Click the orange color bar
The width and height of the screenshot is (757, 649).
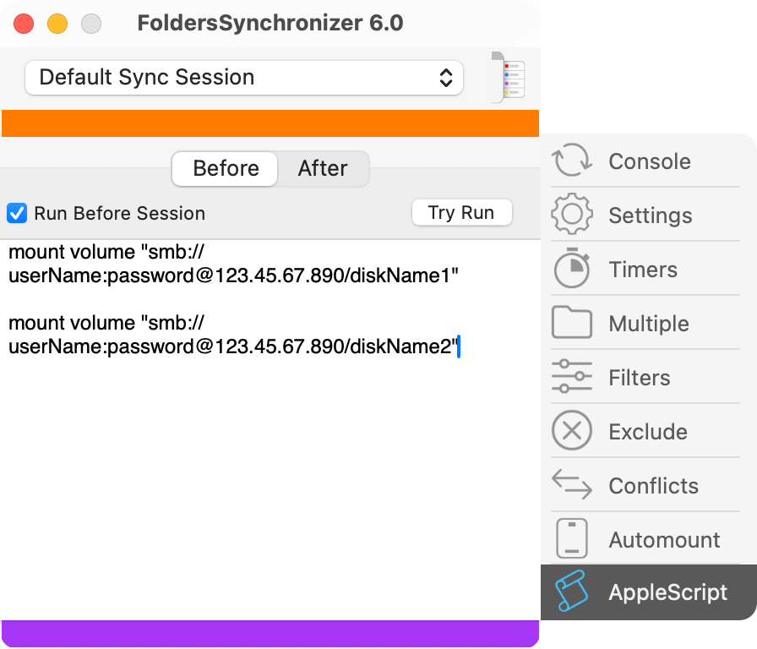pyautogui.click(x=270, y=123)
